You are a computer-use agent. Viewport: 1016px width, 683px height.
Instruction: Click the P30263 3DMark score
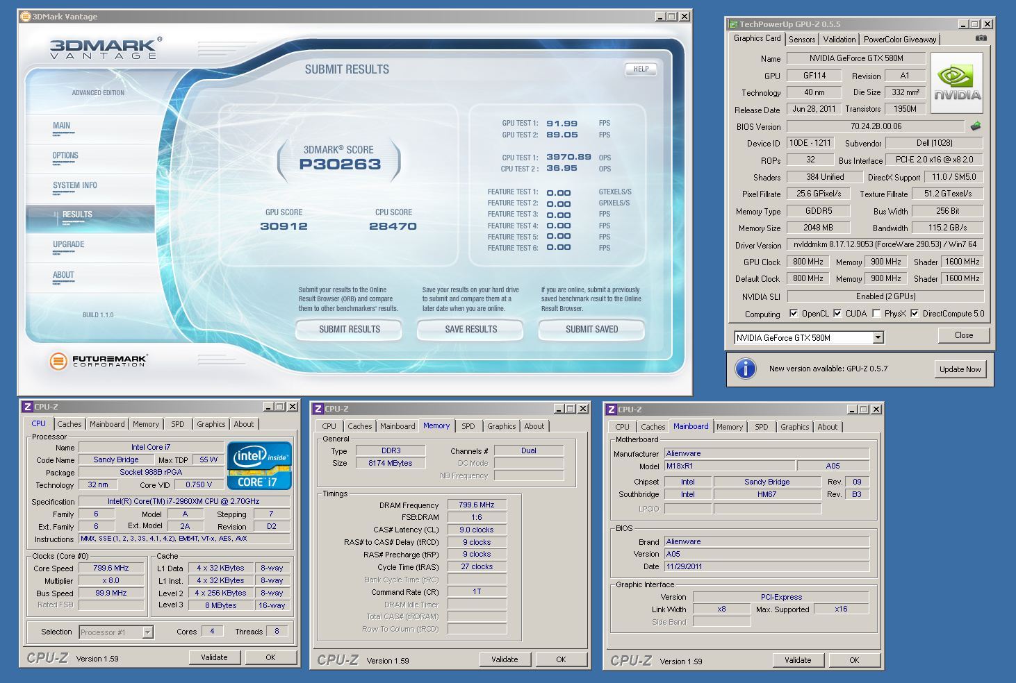click(340, 165)
